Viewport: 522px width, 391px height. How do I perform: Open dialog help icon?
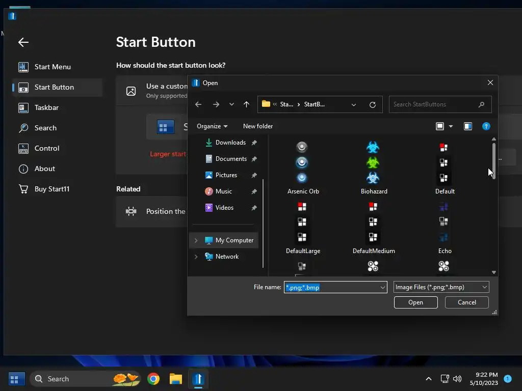coord(486,126)
